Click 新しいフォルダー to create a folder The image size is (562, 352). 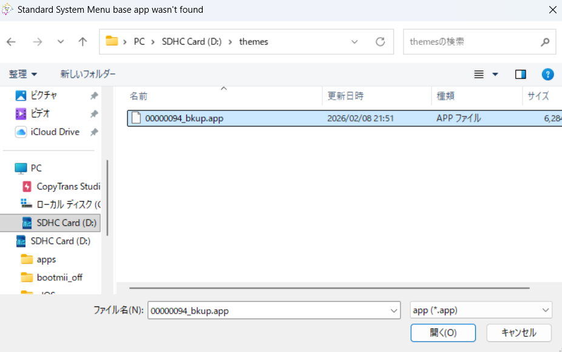pyautogui.click(x=87, y=74)
